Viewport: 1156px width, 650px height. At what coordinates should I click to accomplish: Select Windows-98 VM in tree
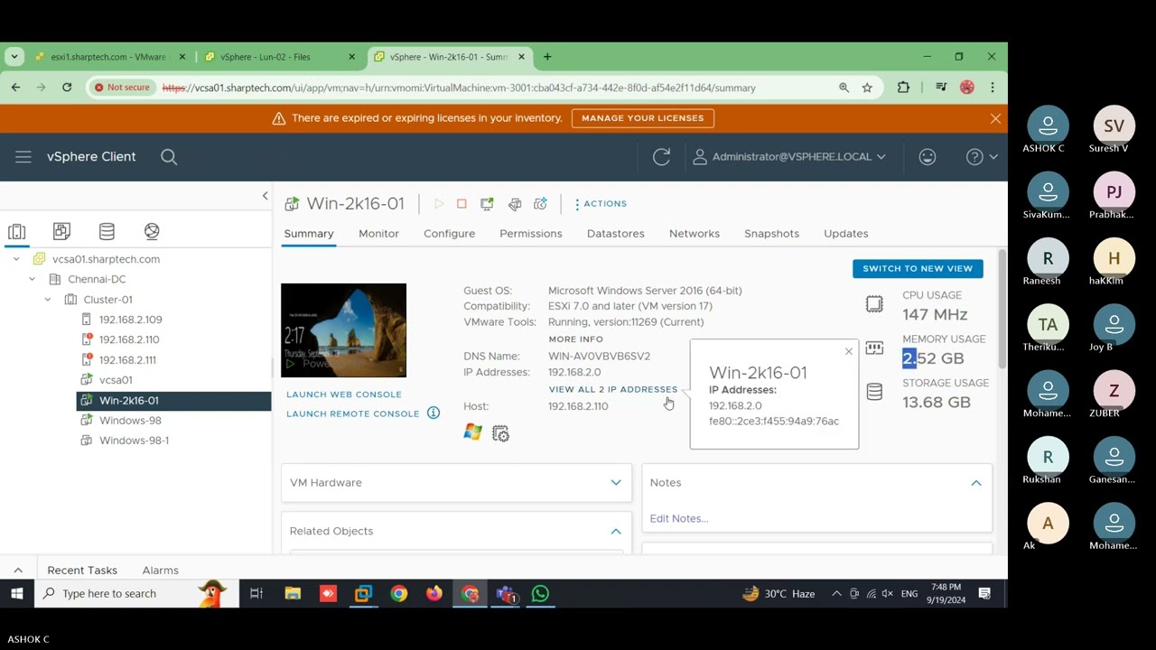130,421
